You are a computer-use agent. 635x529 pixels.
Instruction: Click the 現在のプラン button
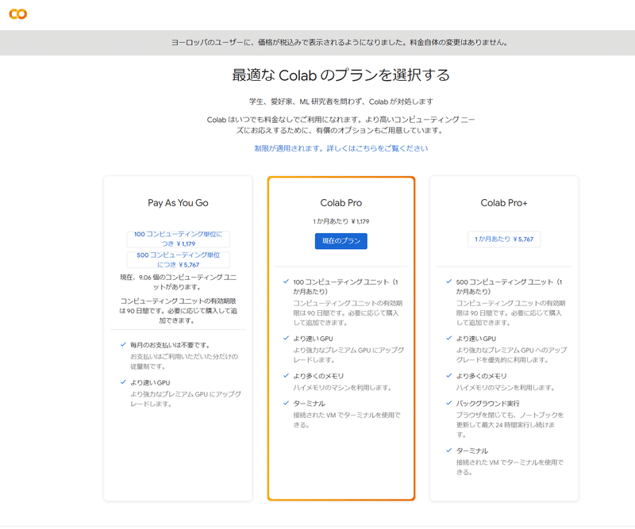coord(341,241)
